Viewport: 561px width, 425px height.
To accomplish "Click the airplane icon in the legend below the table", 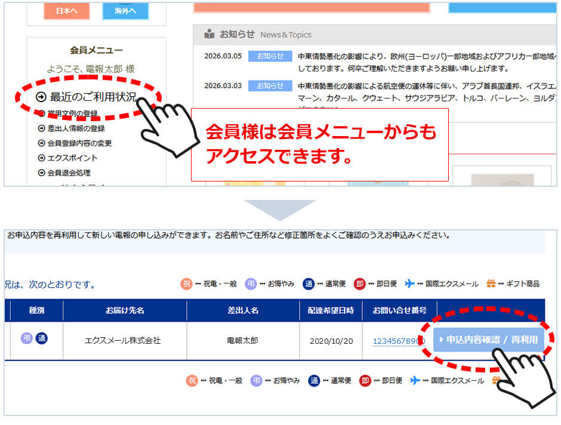I will (415, 380).
